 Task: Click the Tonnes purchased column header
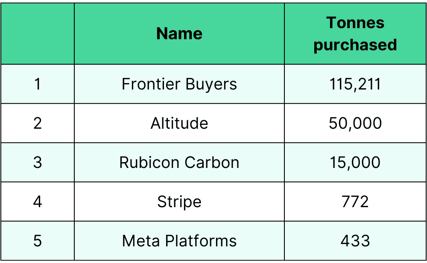pos(355,34)
